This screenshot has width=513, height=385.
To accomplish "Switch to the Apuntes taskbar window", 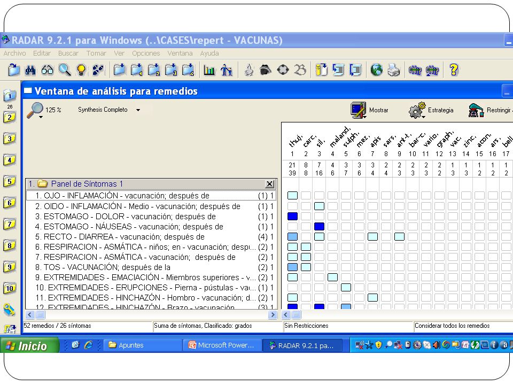I will click(143, 345).
